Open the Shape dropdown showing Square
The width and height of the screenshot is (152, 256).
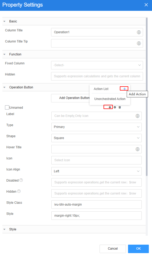coord(96,138)
